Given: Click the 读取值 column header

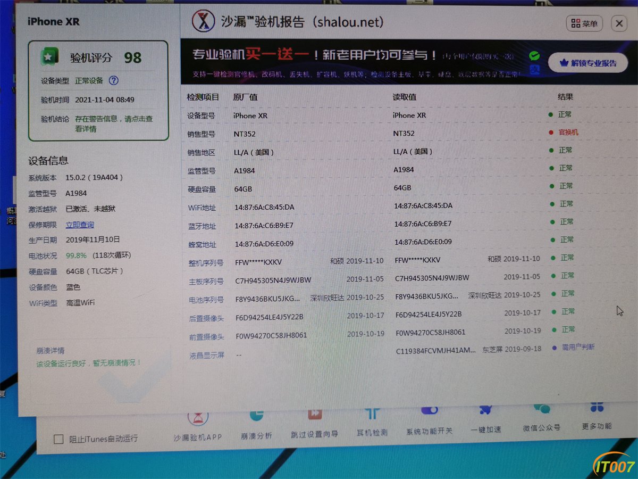Looking at the screenshot, I should coord(405,97).
